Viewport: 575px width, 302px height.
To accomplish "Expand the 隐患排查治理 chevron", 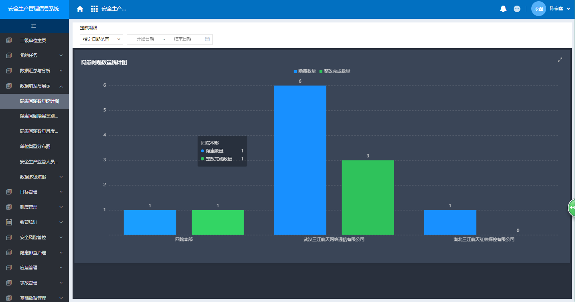I will click(61, 253).
